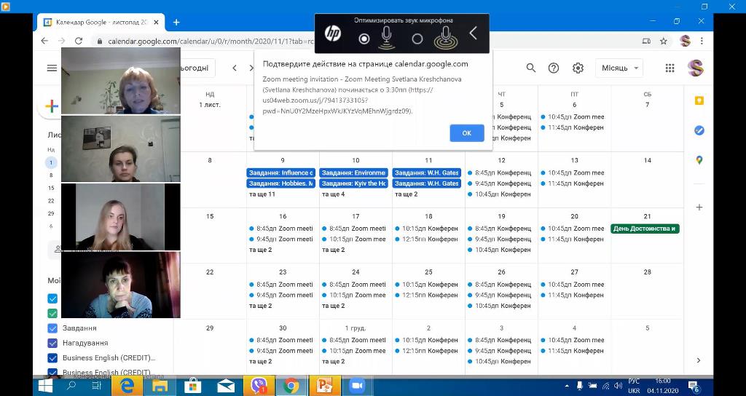This screenshot has width=746, height=396.
Task: Click top participant video thumbnail
Action: click(121, 80)
